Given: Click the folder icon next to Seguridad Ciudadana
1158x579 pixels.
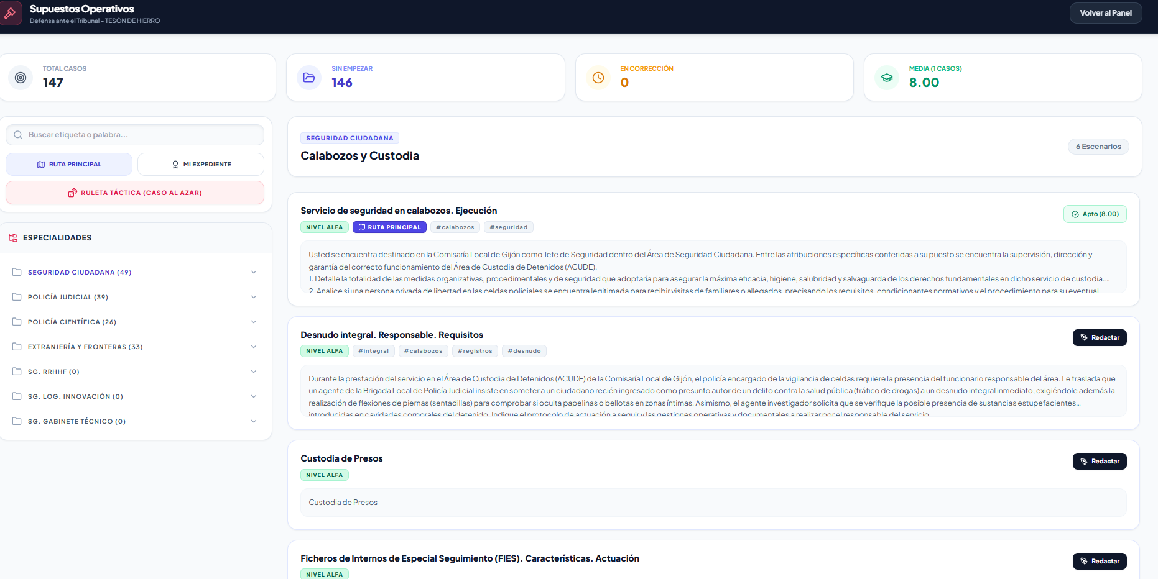Looking at the screenshot, I should point(17,272).
